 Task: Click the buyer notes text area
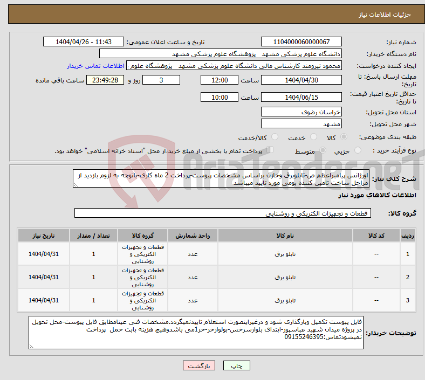196,333
